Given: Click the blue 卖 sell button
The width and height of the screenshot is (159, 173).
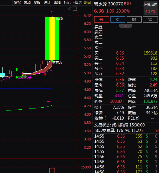Looking at the screenshot, I should [118, 19].
